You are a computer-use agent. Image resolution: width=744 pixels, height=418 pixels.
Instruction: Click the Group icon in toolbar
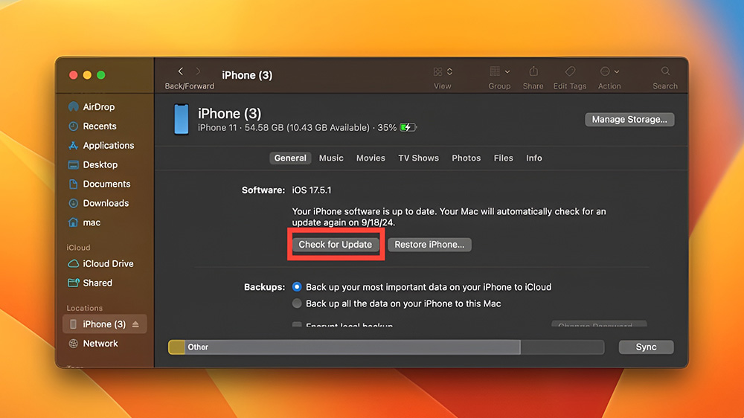[x=495, y=71]
